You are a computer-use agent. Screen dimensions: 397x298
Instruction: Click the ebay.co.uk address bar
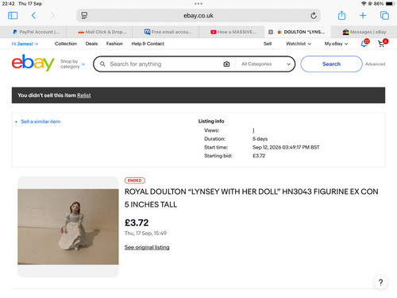(198, 16)
